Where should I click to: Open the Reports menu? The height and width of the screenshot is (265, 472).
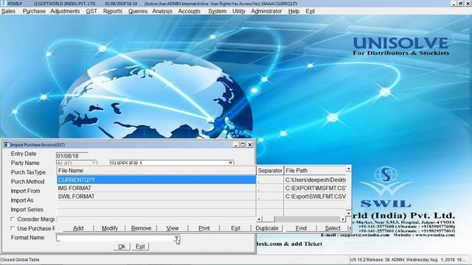coord(113,11)
